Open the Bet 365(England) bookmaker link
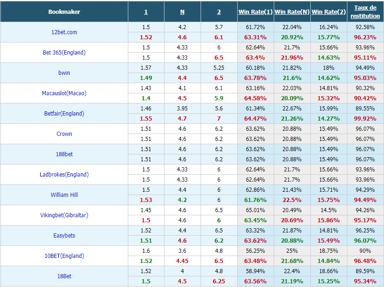The width and height of the screenshot is (384, 287). [x=64, y=53]
